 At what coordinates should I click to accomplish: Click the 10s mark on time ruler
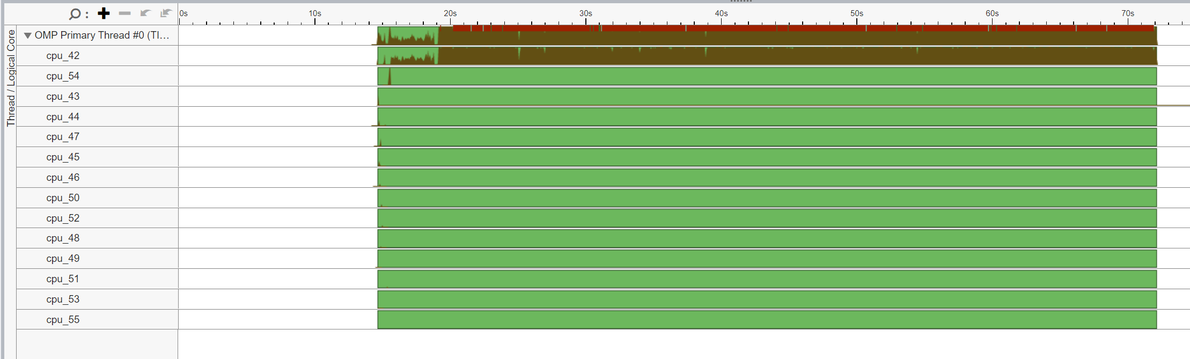[315, 13]
